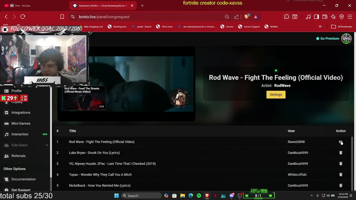Image resolution: width=356 pixels, height=200 pixels.
Task: Open Documentation in the sidebar
Action: 23,179
